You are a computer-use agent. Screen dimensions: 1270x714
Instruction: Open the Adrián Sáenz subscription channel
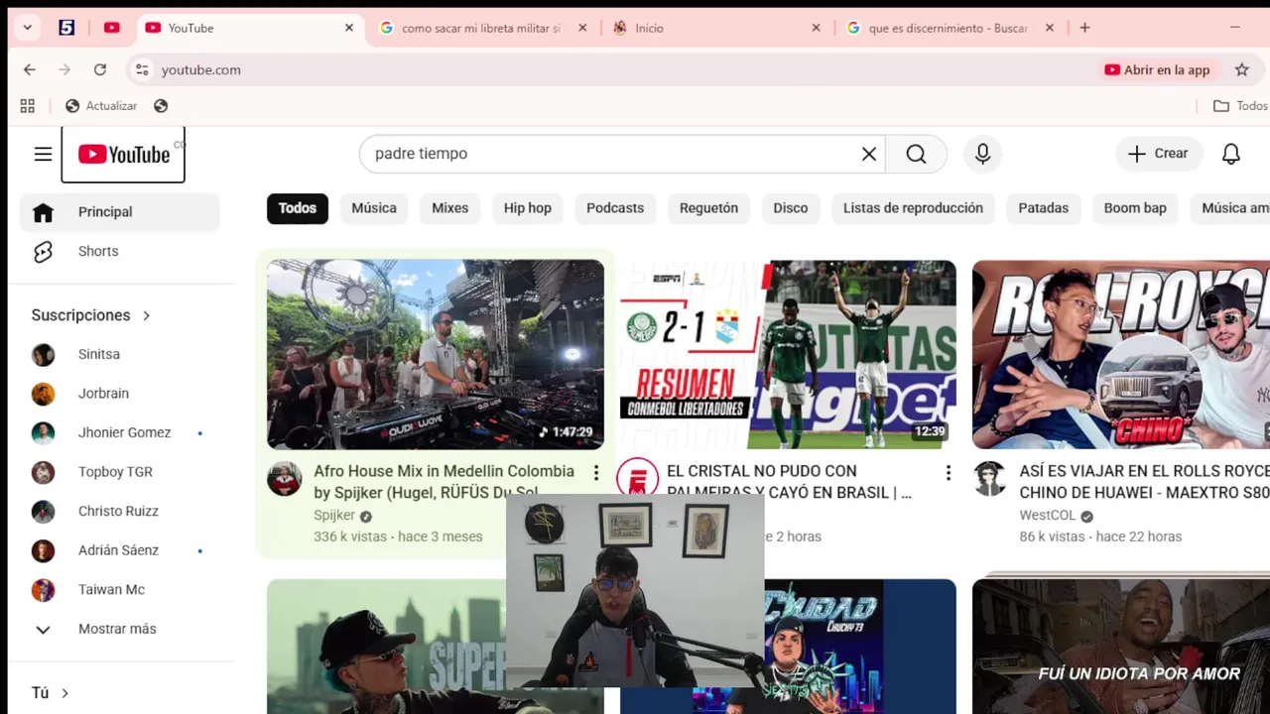[119, 550]
